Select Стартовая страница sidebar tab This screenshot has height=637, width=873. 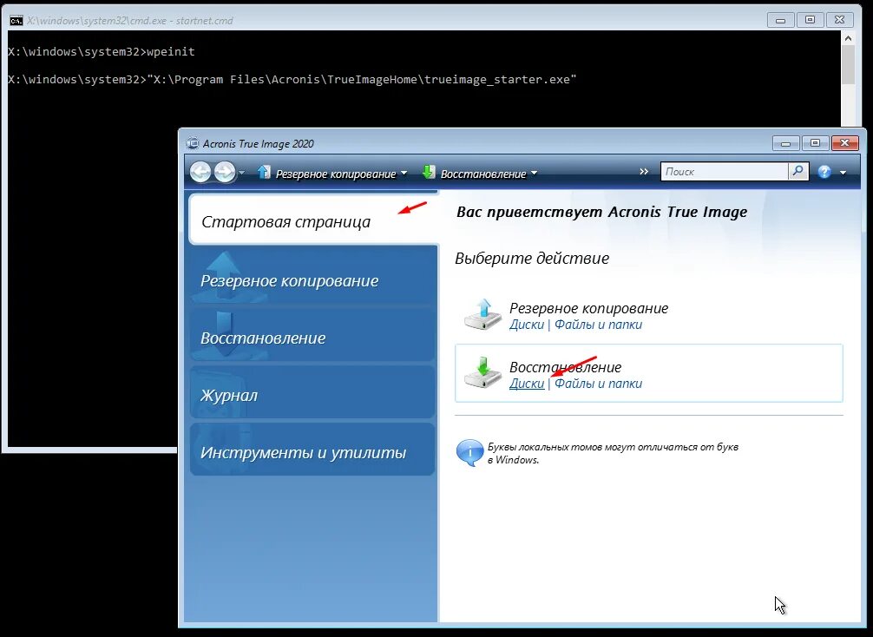pos(313,220)
